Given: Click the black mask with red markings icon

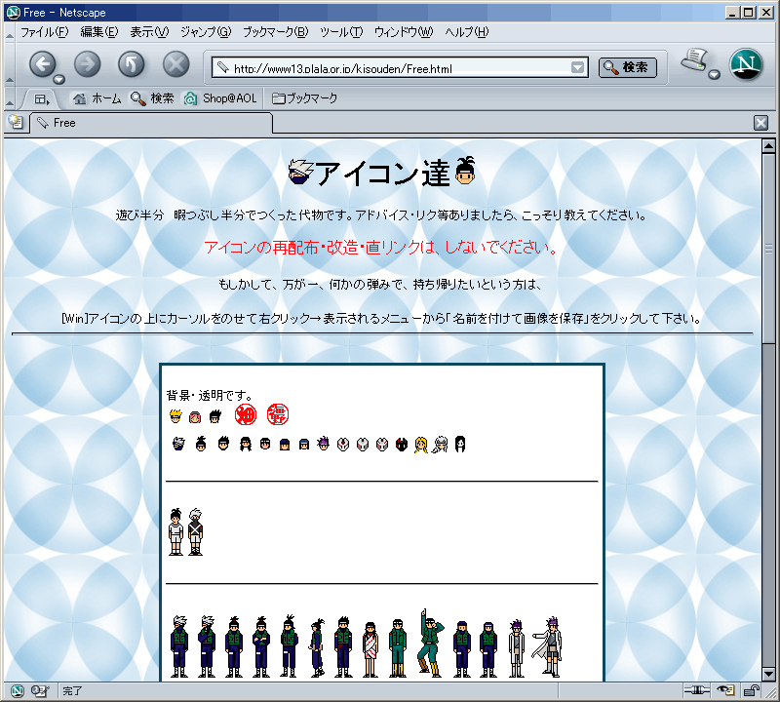Looking at the screenshot, I should 402,445.
